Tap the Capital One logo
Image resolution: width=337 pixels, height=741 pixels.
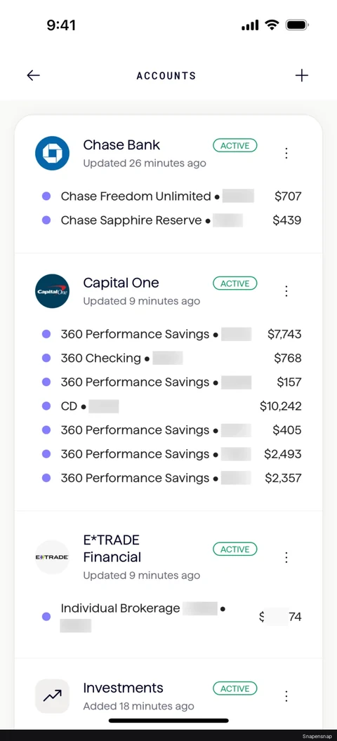coord(52,291)
